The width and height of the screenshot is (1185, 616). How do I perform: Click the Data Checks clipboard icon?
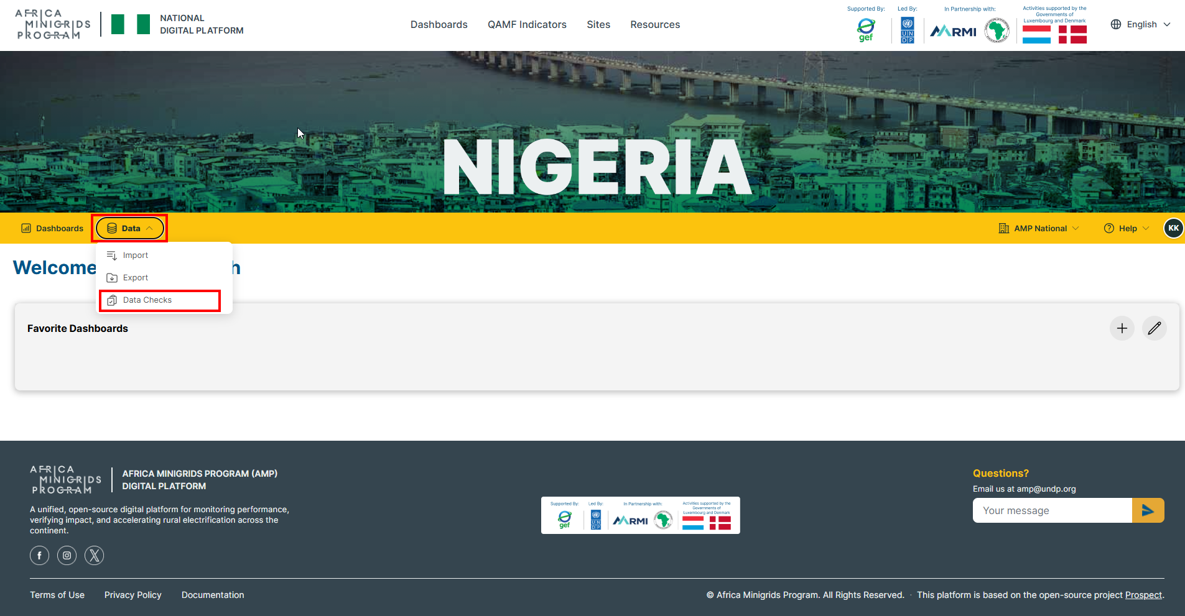click(x=112, y=300)
